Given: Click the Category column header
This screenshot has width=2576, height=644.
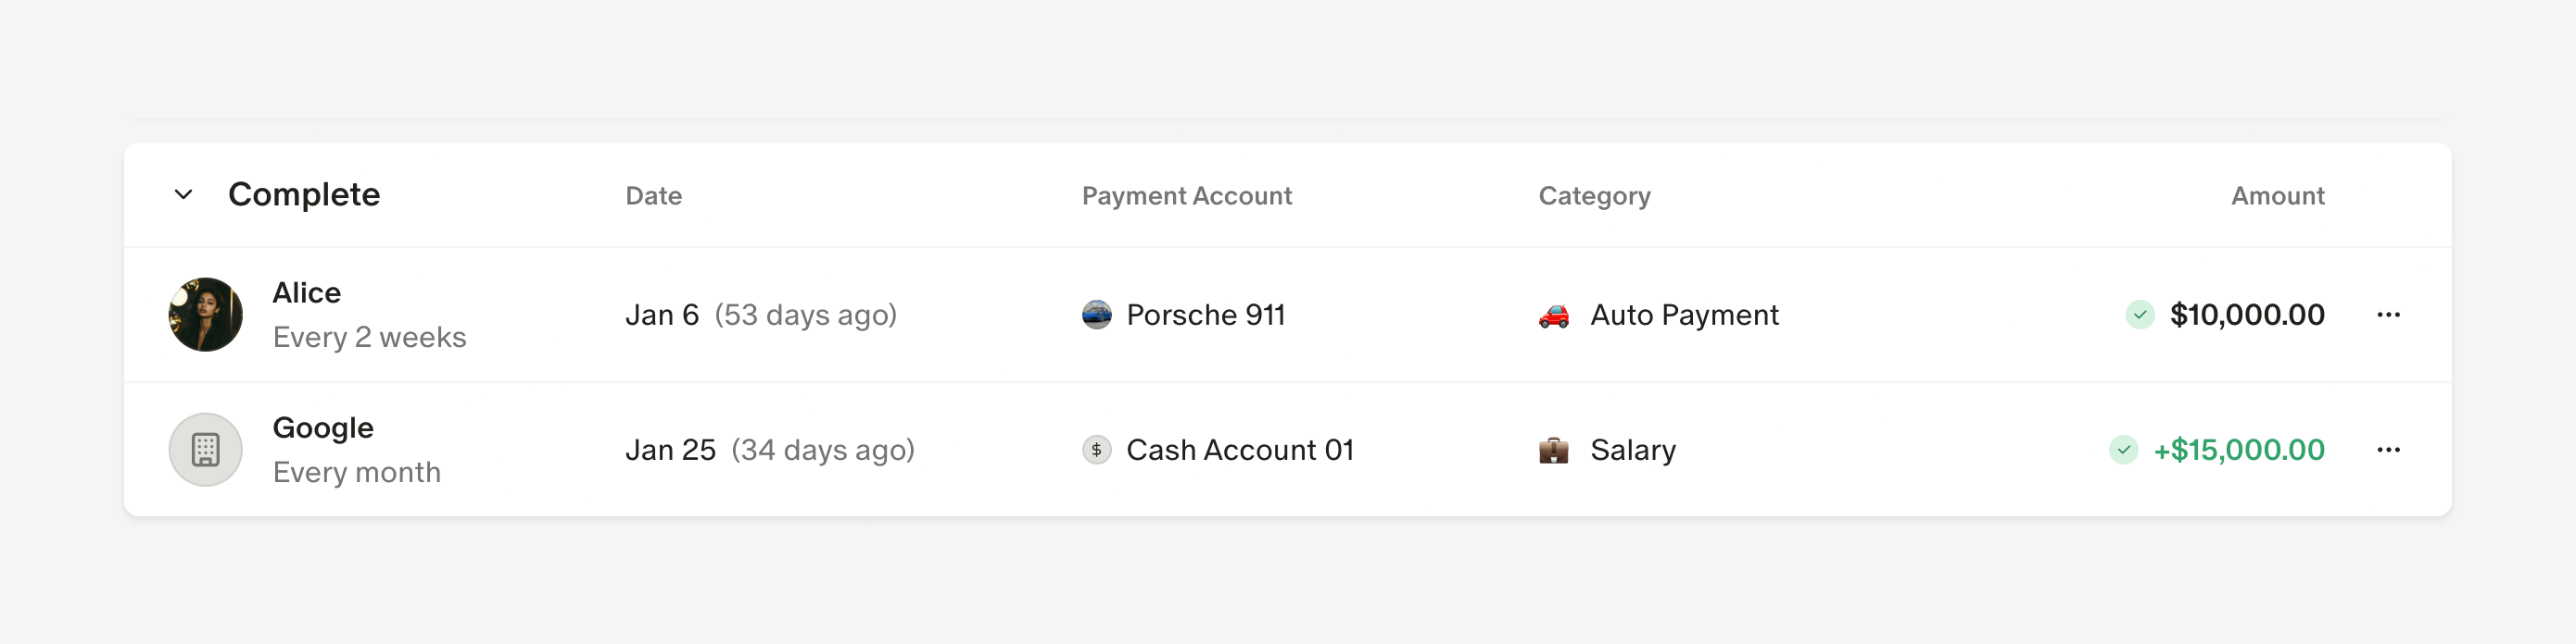Looking at the screenshot, I should (1595, 195).
